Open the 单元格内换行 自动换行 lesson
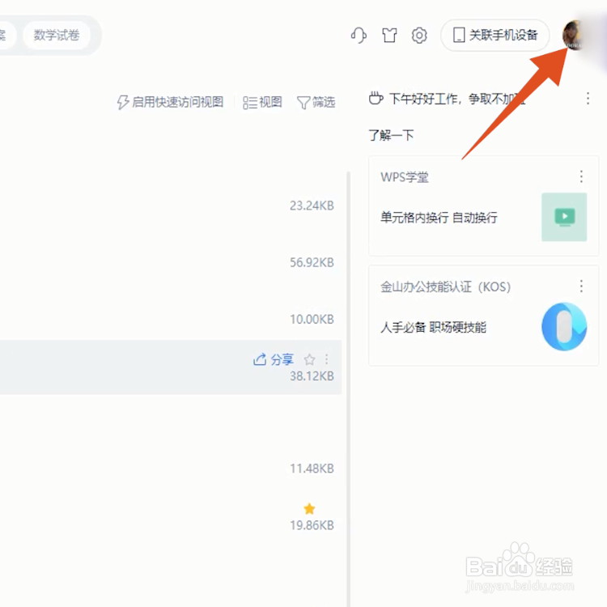This screenshot has height=607, width=607. click(439, 217)
